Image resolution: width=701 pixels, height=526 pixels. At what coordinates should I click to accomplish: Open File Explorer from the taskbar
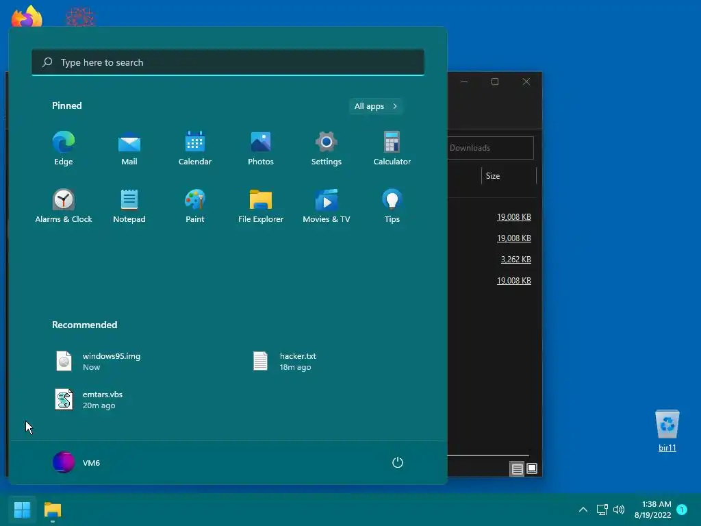point(53,510)
